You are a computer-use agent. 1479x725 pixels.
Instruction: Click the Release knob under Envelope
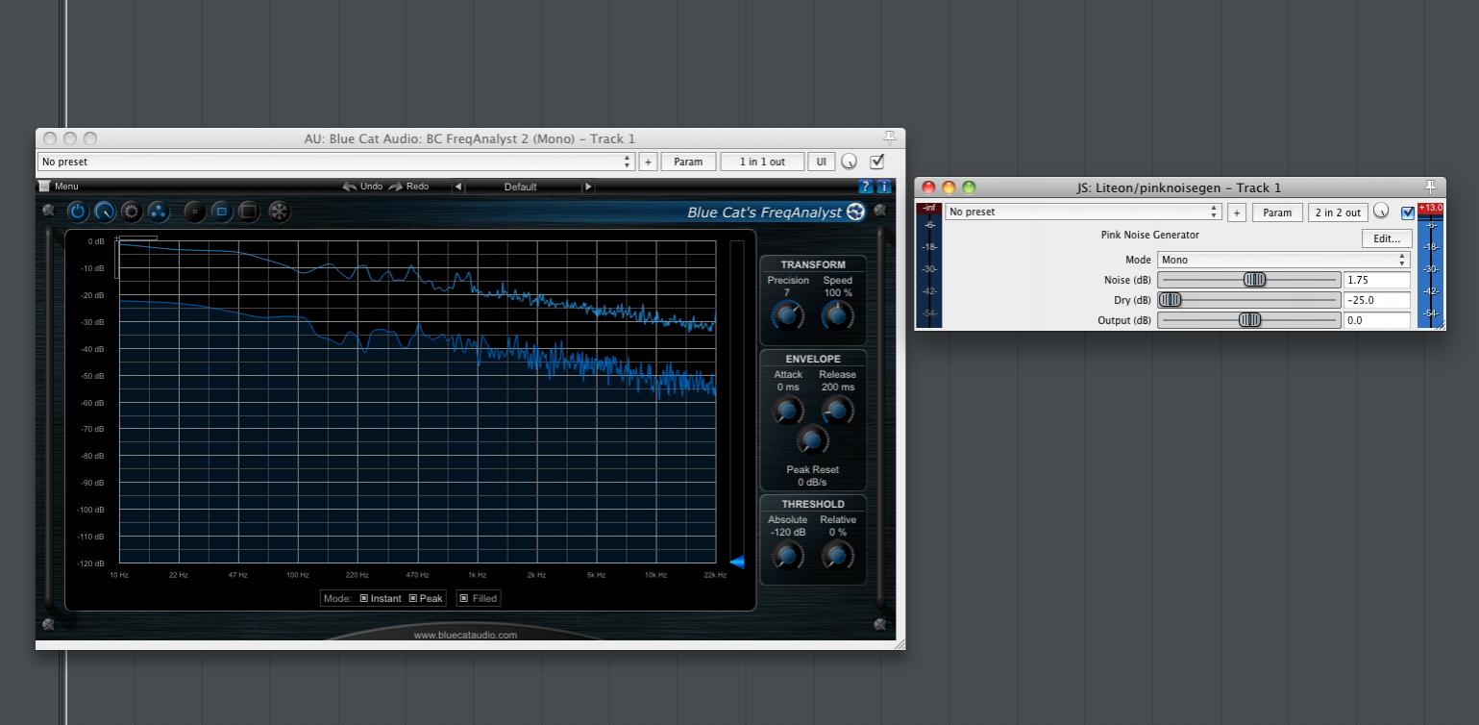pyautogui.click(x=837, y=411)
